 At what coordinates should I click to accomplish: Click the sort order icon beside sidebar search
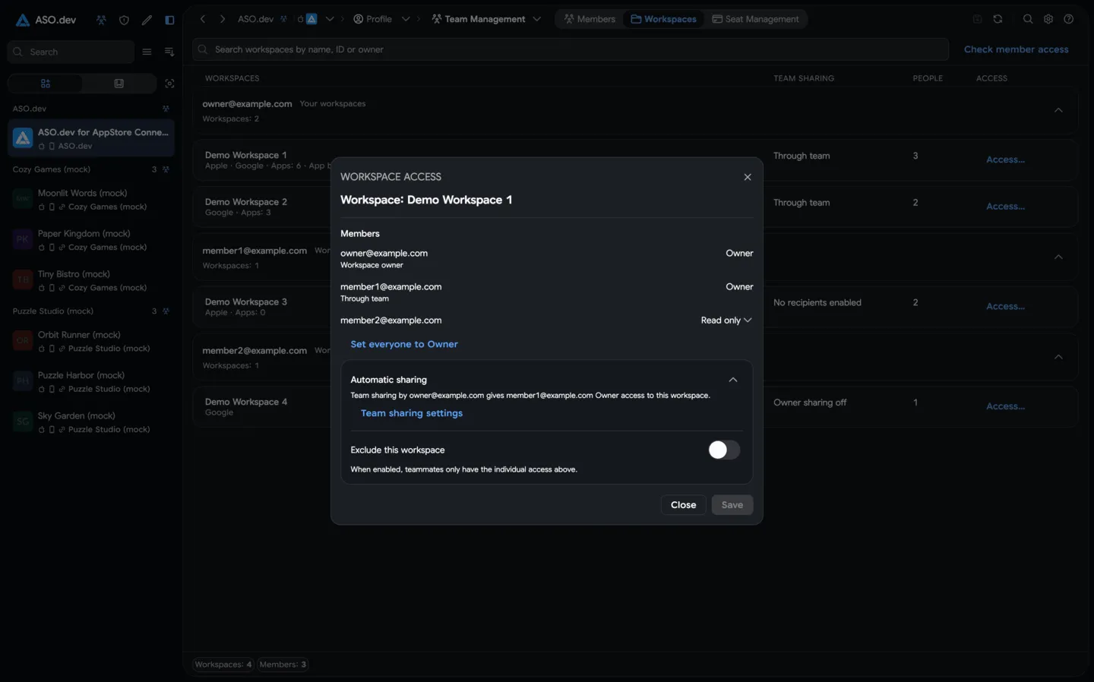coord(169,52)
